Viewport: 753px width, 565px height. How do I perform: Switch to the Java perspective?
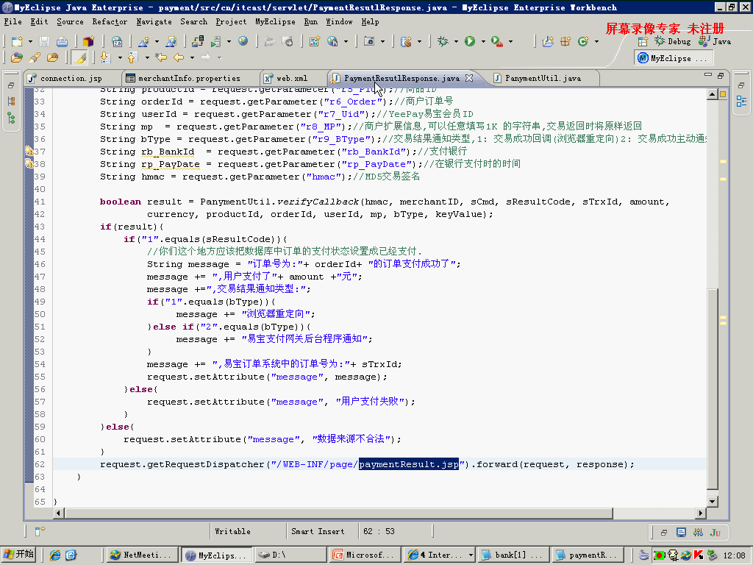coord(715,41)
